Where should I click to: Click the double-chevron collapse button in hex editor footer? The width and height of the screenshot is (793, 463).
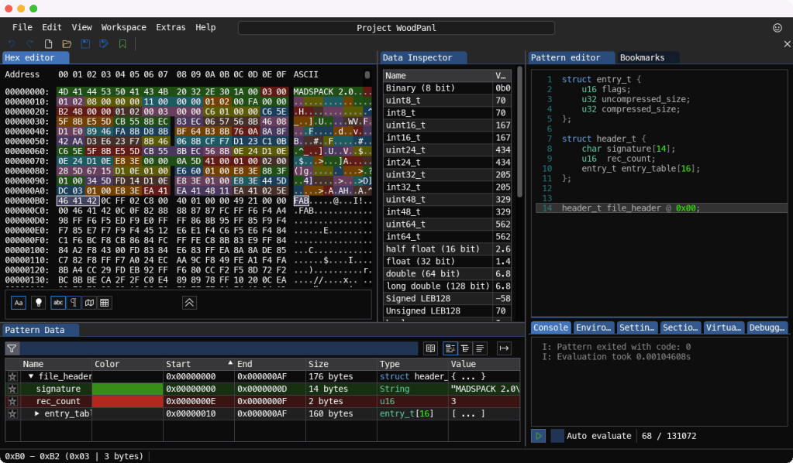tap(189, 303)
